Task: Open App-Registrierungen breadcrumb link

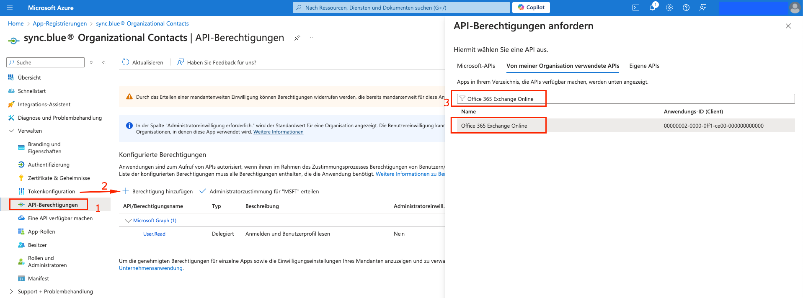Action: pos(60,23)
